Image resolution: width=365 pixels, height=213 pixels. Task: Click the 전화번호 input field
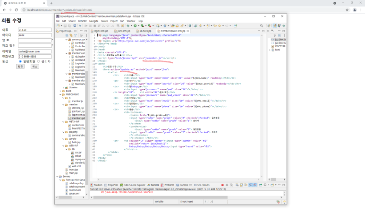coord(34,56)
